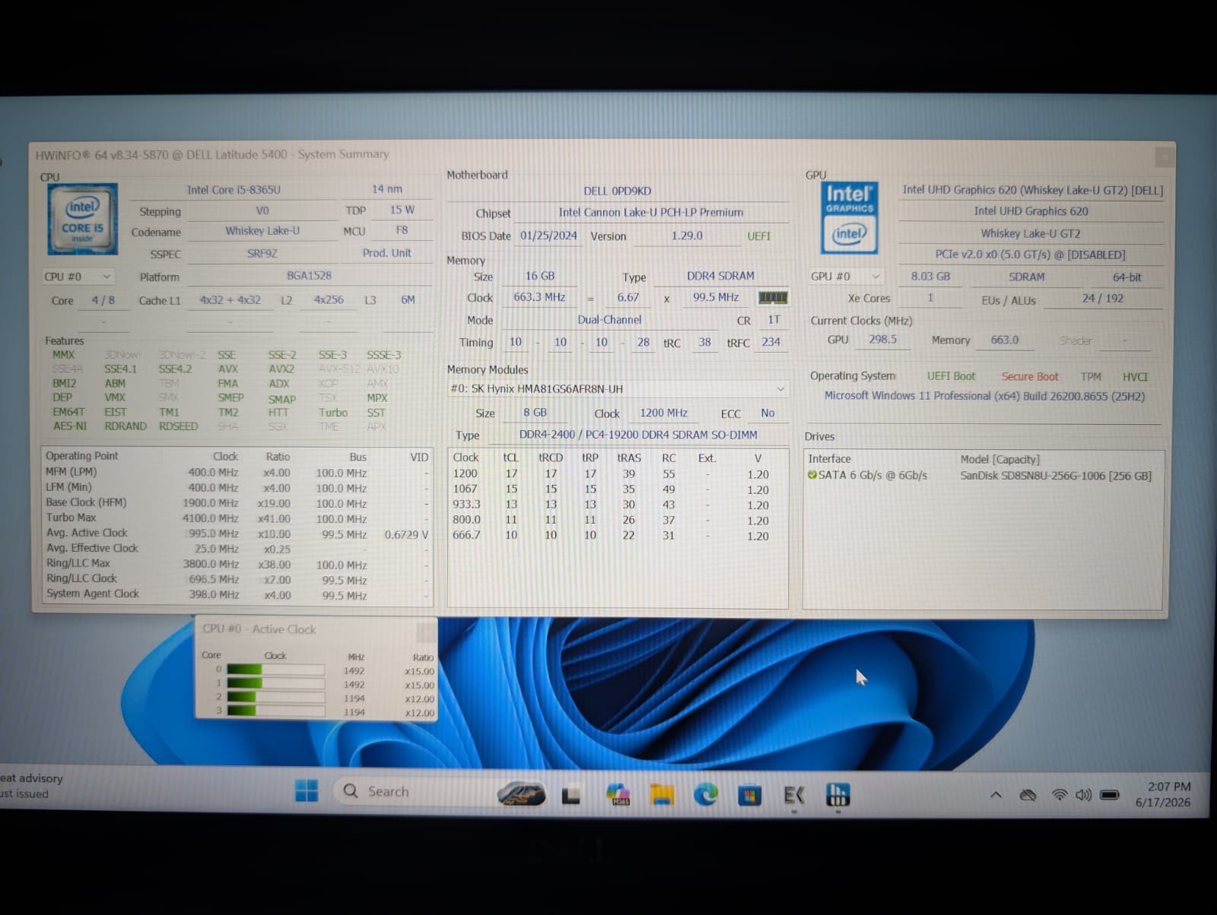Open the Wi-Fi network tray icon
The image size is (1217, 915).
click(x=1059, y=795)
